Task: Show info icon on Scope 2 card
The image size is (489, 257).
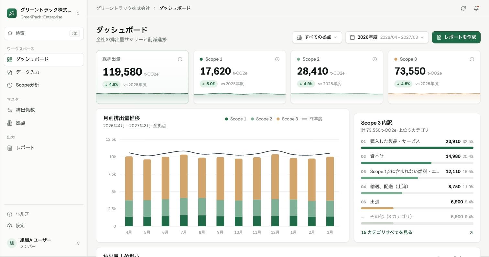Action: click(375, 59)
